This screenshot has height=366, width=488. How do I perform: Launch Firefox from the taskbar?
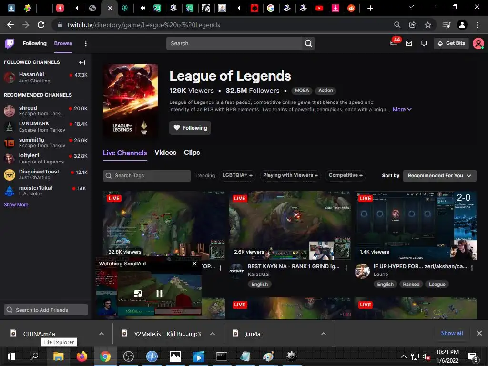(82, 356)
